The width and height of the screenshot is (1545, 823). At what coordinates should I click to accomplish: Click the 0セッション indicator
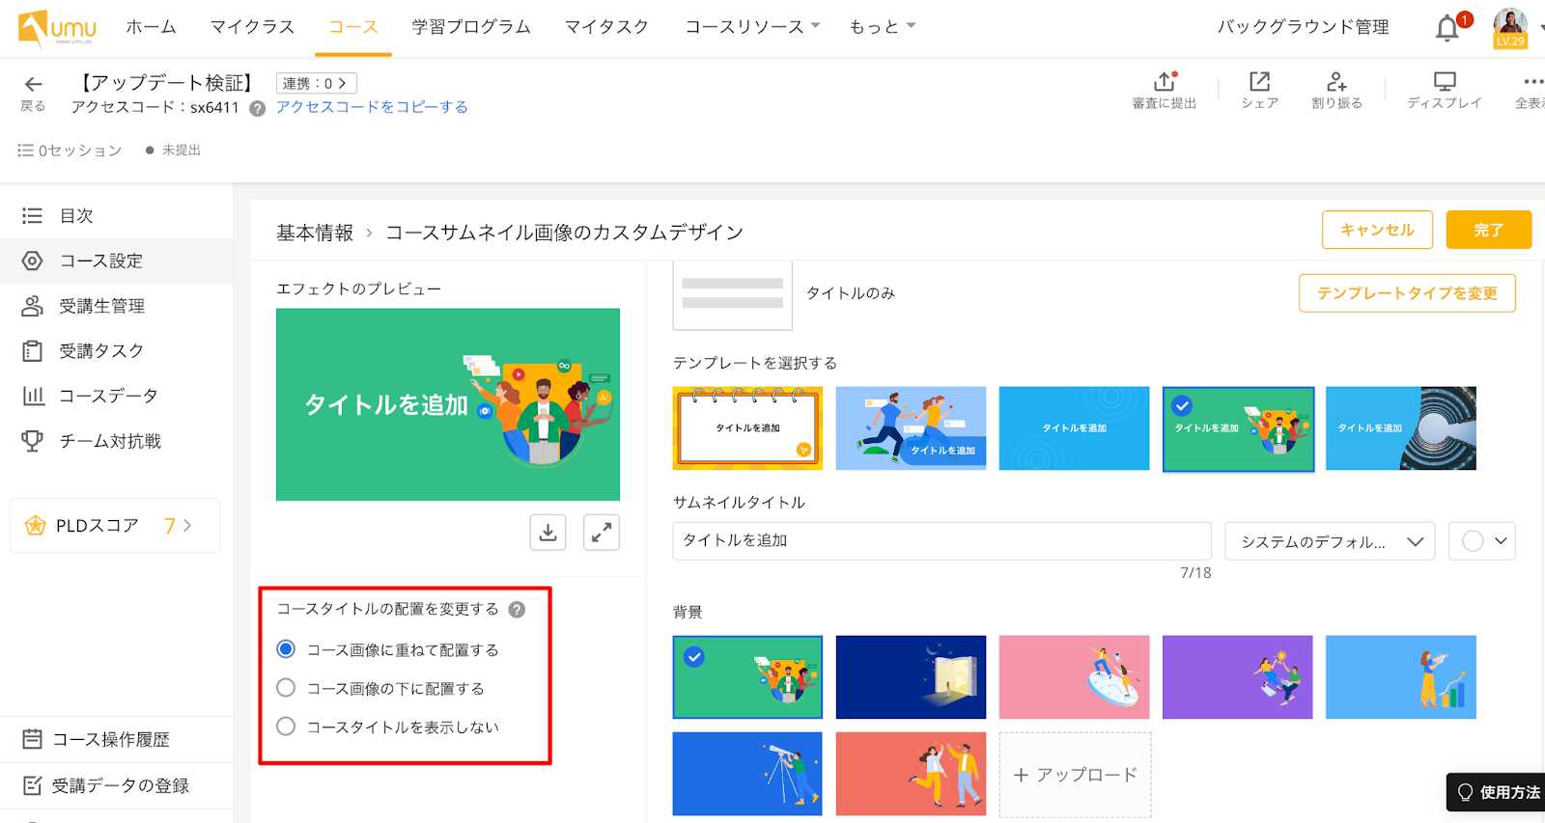pyautogui.click(x=70, y=151)
